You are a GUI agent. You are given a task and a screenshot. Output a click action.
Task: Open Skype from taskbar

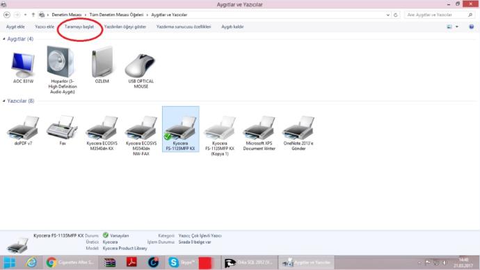click(x=181, y=262)
